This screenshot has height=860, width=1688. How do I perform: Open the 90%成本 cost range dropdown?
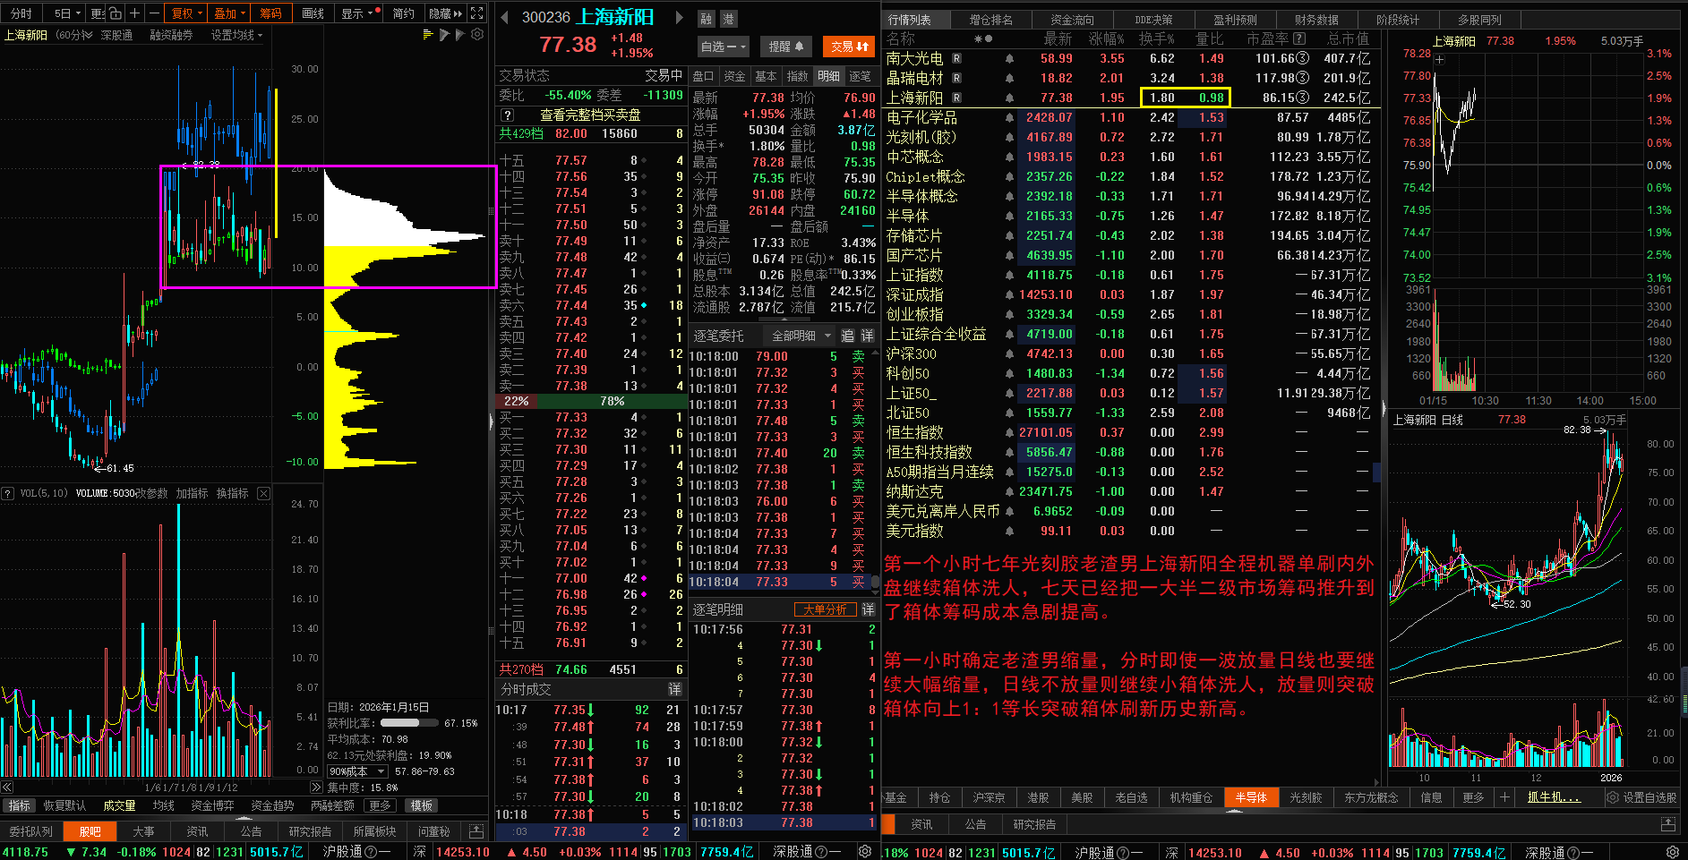click(357, 771)
